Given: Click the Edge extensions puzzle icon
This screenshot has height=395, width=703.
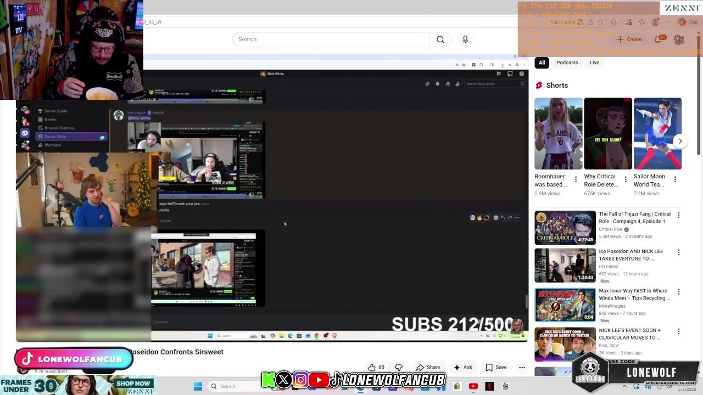Looking at the screenshot, I should pyautogui.click(x=613, y=22).
